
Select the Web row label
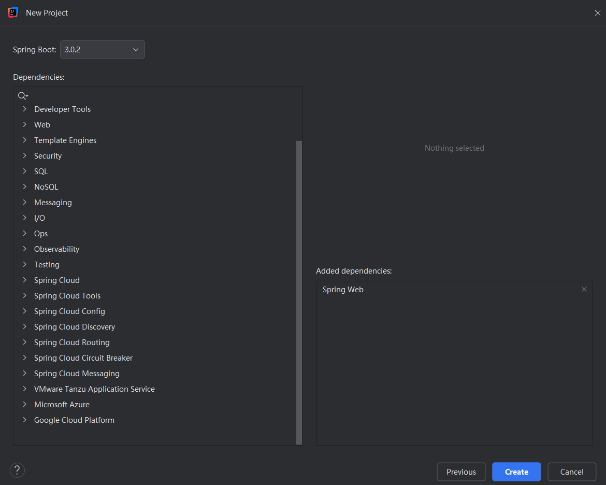[x=42, y=124]
